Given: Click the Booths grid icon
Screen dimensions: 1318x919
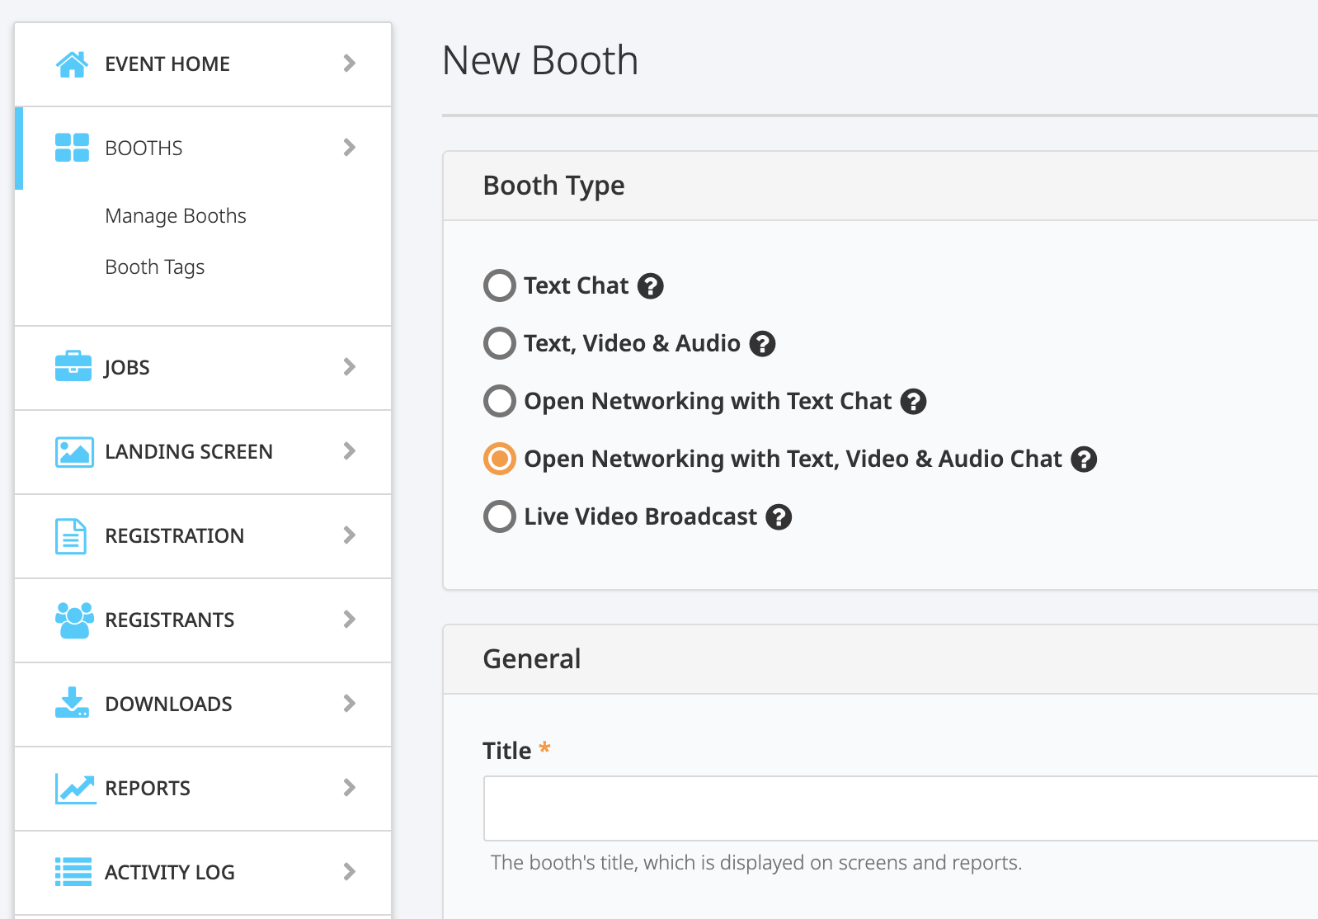Looking at the screenshot, I should point(72,148).
